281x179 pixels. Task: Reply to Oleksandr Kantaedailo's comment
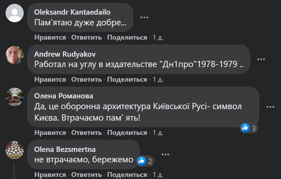point(86,38)
